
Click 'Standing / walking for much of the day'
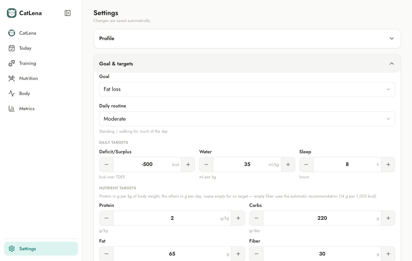point(133,131)
